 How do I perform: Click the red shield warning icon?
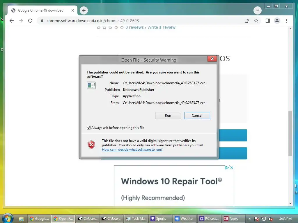point(91,145)
